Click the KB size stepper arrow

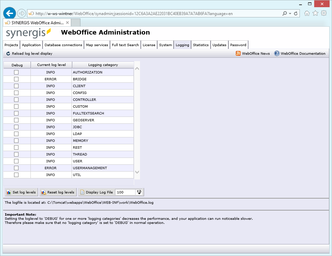[x=139, y=192]
